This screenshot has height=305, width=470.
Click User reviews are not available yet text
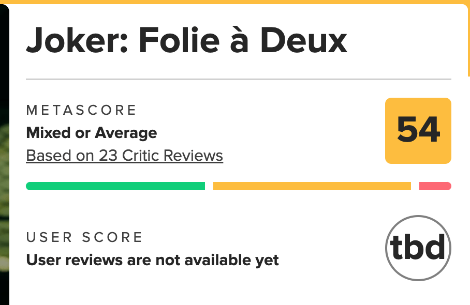point(152,260)
